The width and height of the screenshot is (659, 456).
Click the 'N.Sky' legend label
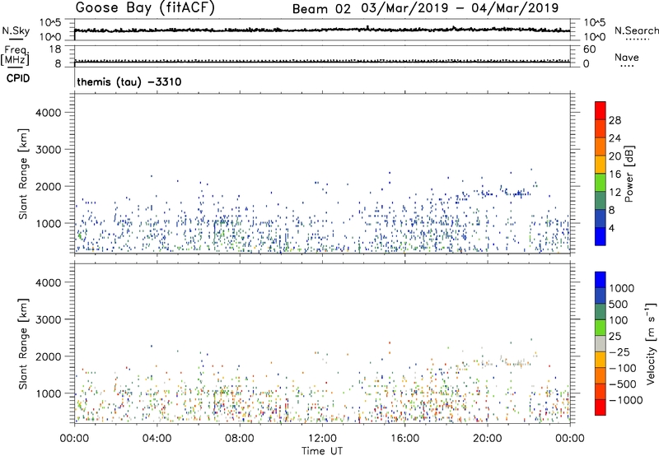(16, 30)
